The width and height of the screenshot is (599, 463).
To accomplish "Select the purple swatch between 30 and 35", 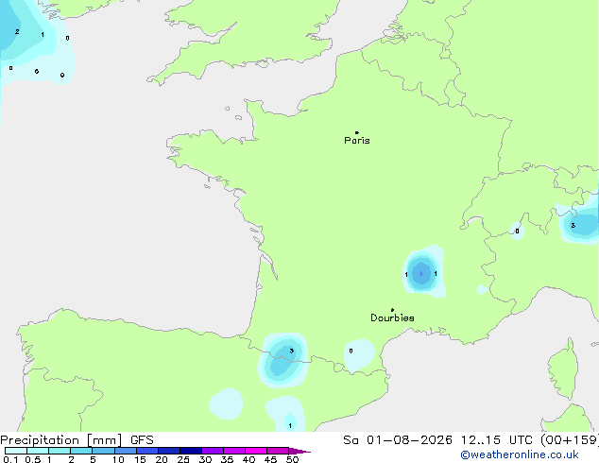I will coord(213,451).
